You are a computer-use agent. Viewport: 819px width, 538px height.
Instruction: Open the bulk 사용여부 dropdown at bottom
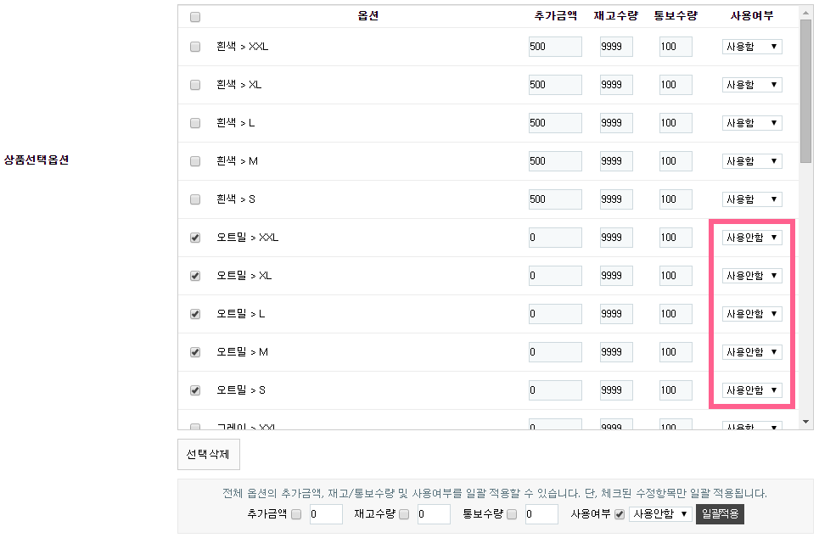click(x=661, y=514)
